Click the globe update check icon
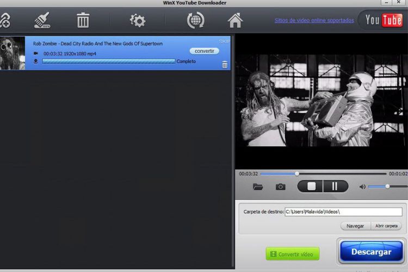Viewport: 408px width, 272px height. tap(196, 20)
